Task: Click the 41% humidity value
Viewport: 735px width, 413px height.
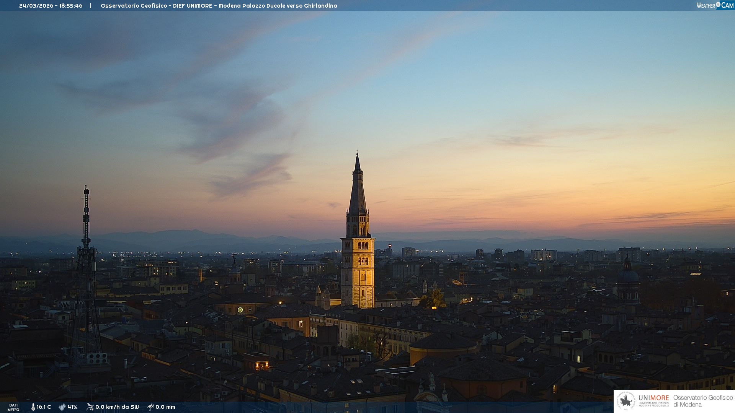Action: click(72, 407)
